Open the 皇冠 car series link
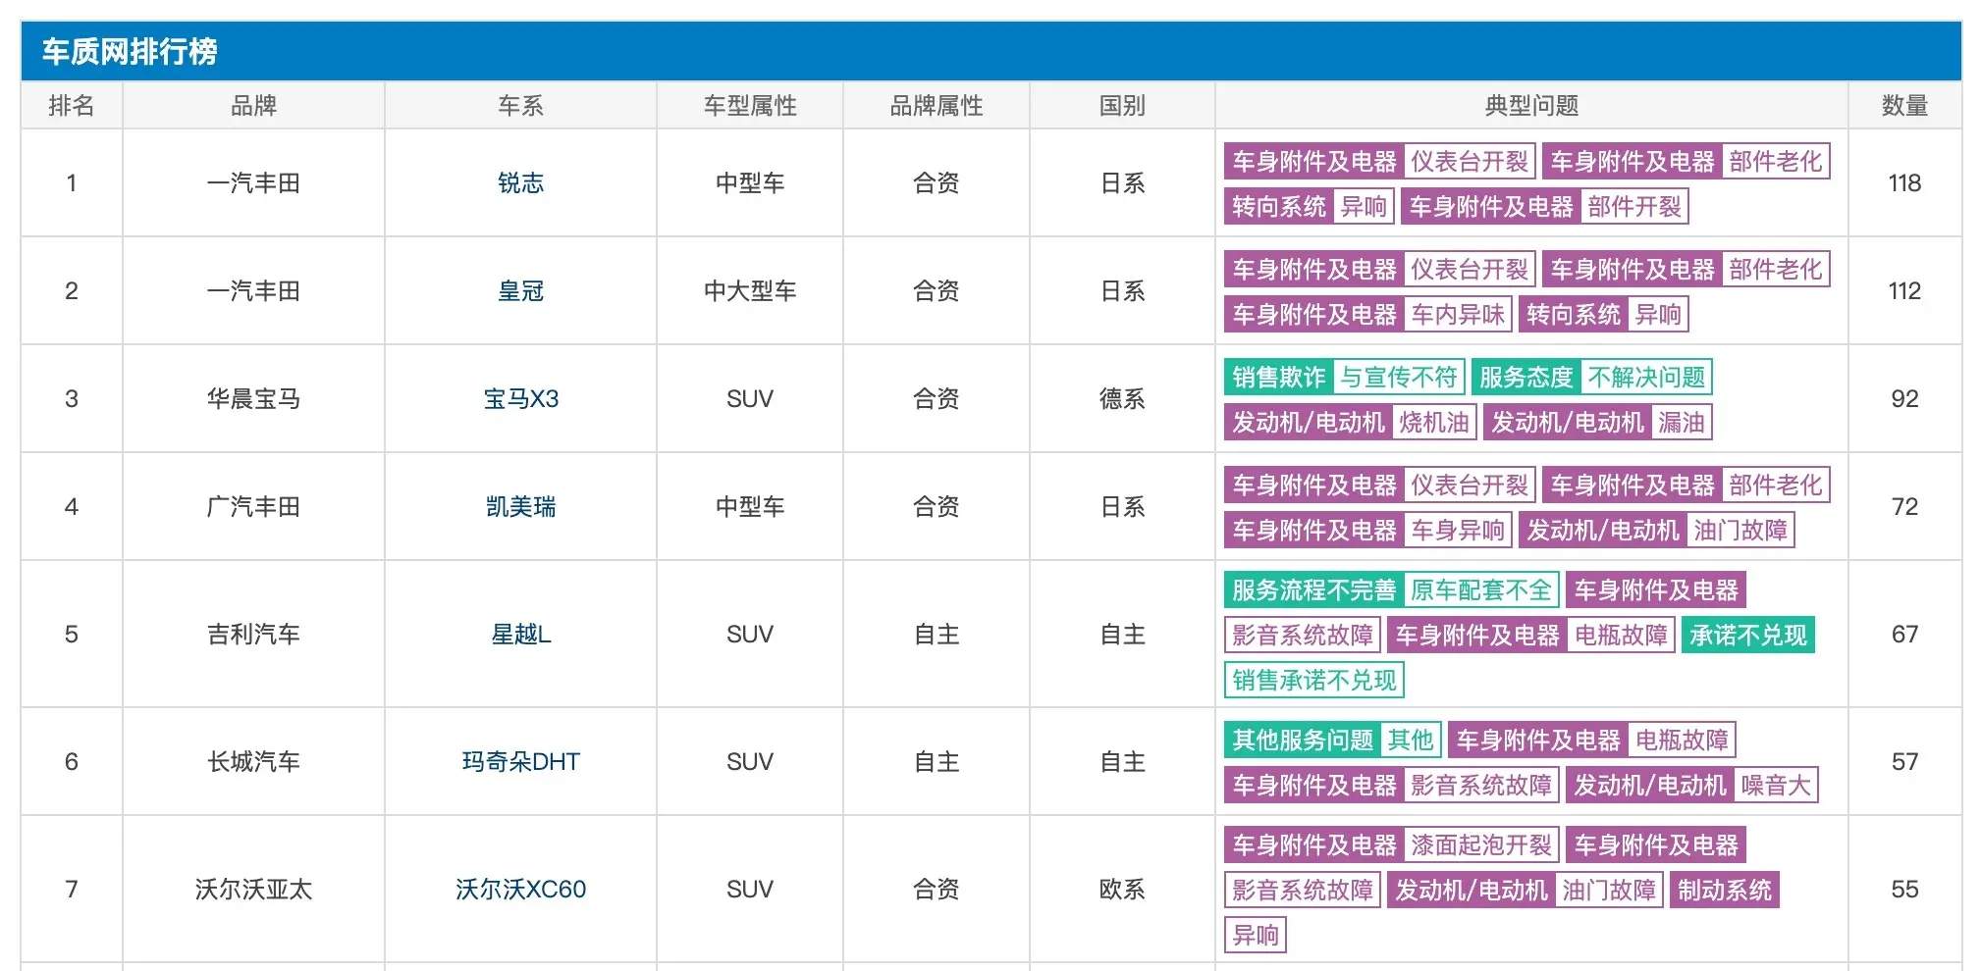 [520, 291]
